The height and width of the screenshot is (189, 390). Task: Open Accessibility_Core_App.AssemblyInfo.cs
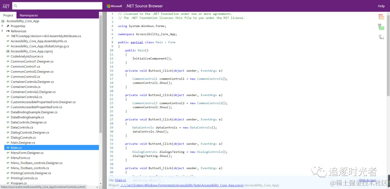pyautogui.click(x=39, y=41)
